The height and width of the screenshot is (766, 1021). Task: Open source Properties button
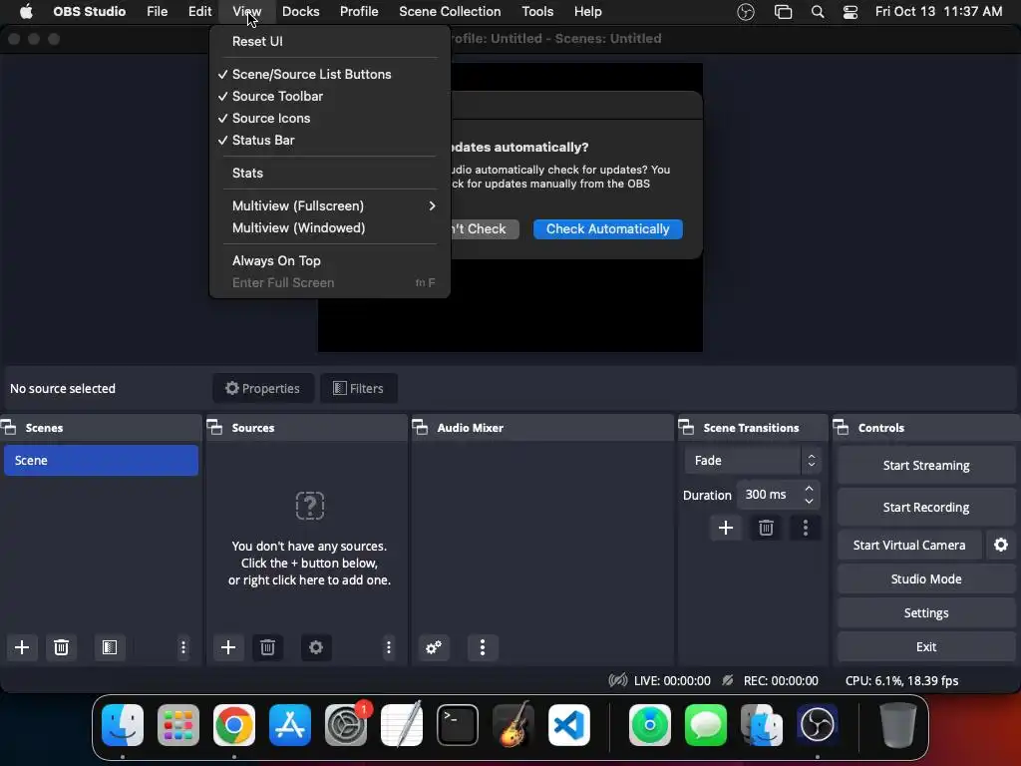(x=263, y=388)
